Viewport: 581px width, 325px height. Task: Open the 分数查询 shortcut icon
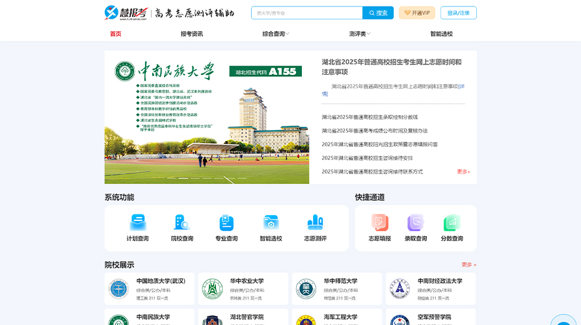click(x=452, y=222)
